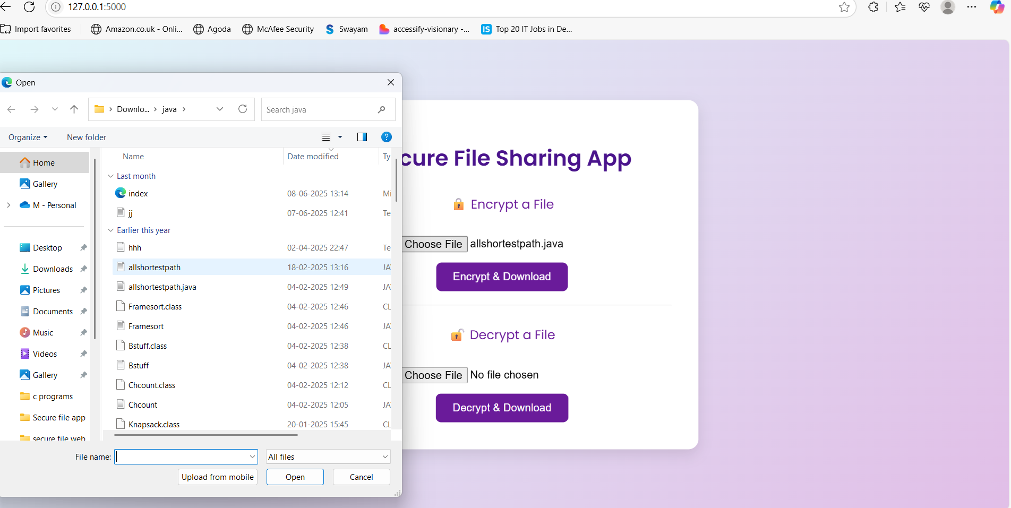Open the Organize menu

pos(28,137)
